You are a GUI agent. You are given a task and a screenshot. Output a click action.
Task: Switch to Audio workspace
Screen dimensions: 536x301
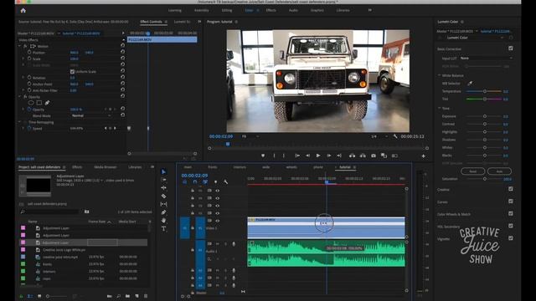(x=293, y=10)
